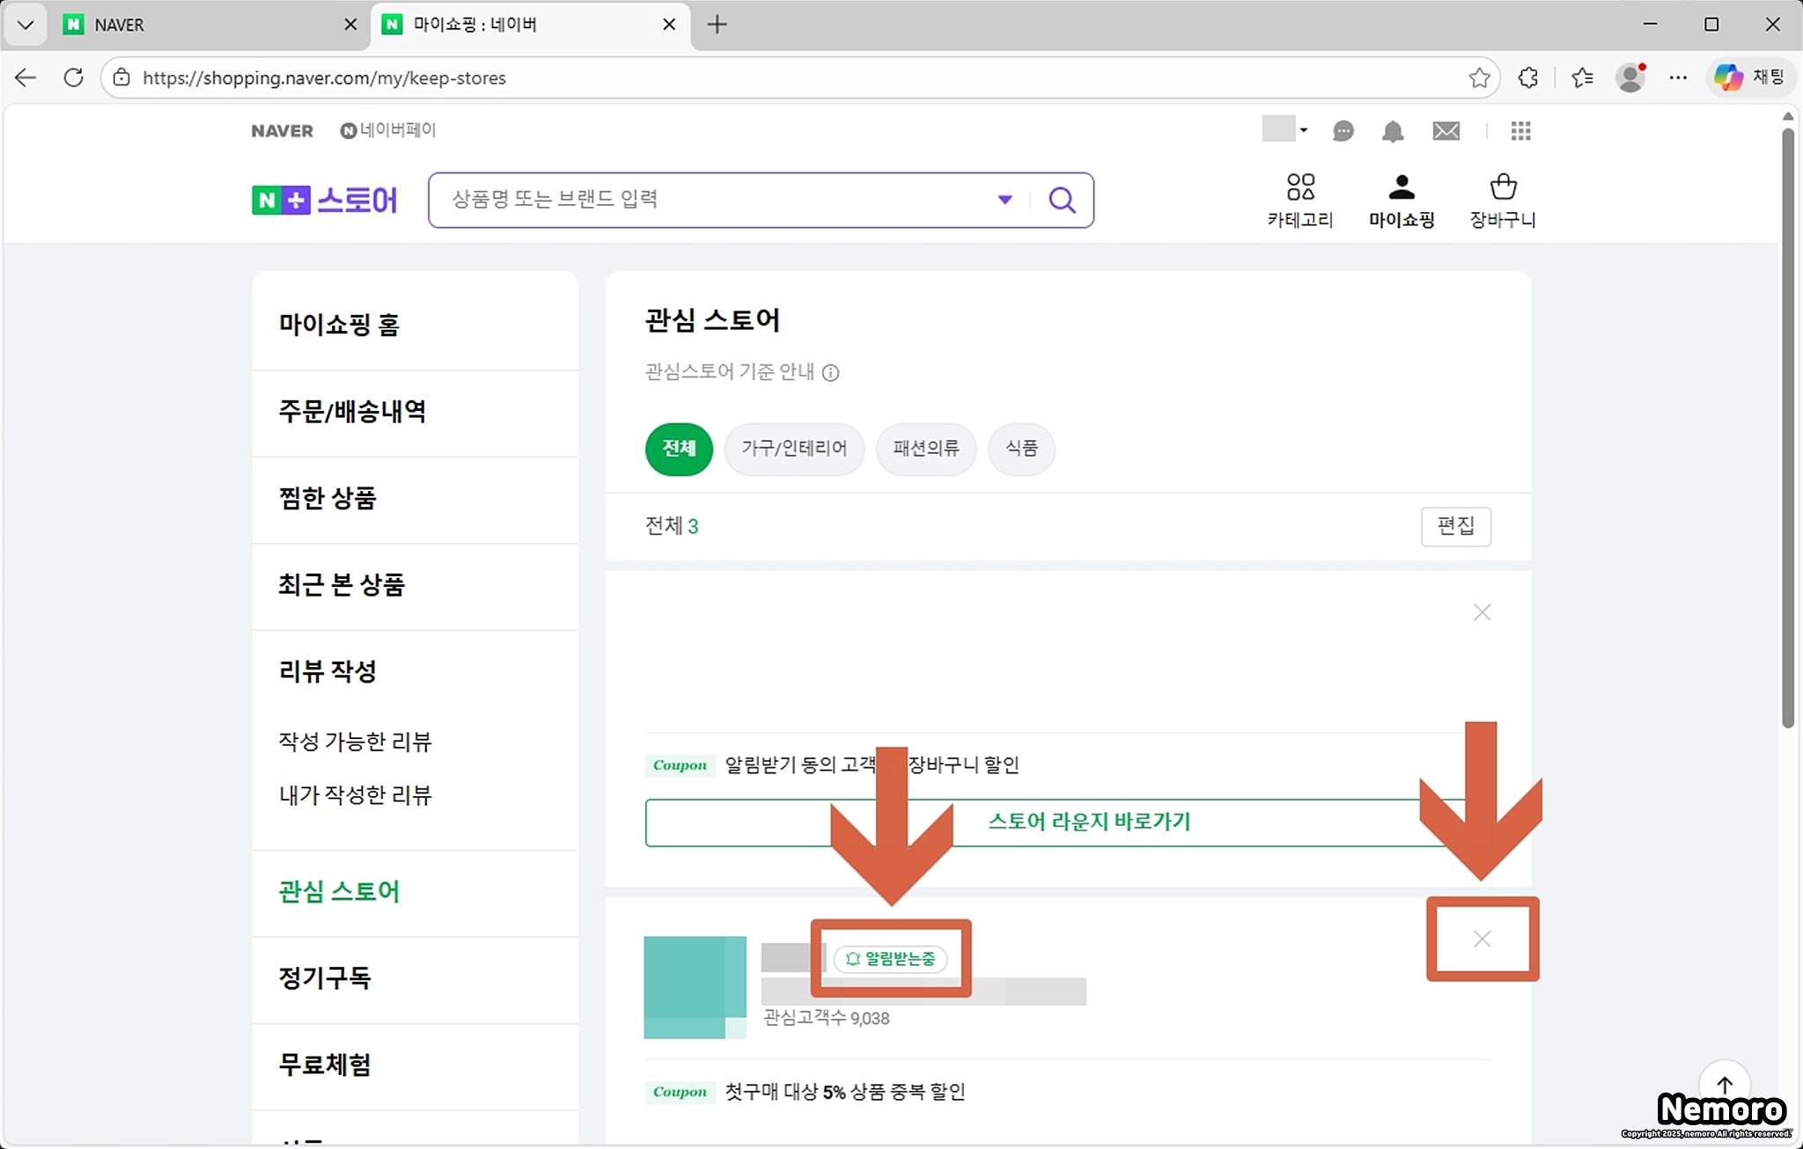The height and width of the screenshot is (1149, 1803).
Task: Click the 편집 edit button
Action: pyautogui.click(x=1455, y=526)
